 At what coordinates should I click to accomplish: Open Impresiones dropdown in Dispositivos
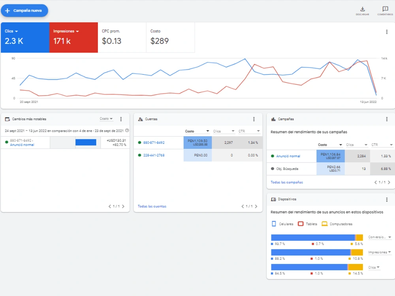pyautogui.click(x=380, y=252)
